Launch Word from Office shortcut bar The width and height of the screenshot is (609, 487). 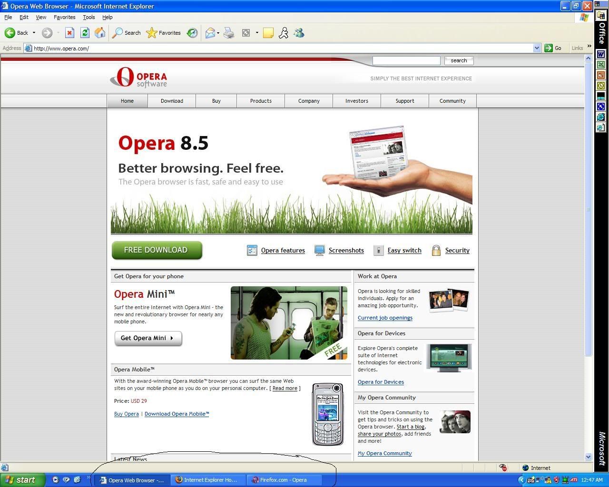pos(601,54)
